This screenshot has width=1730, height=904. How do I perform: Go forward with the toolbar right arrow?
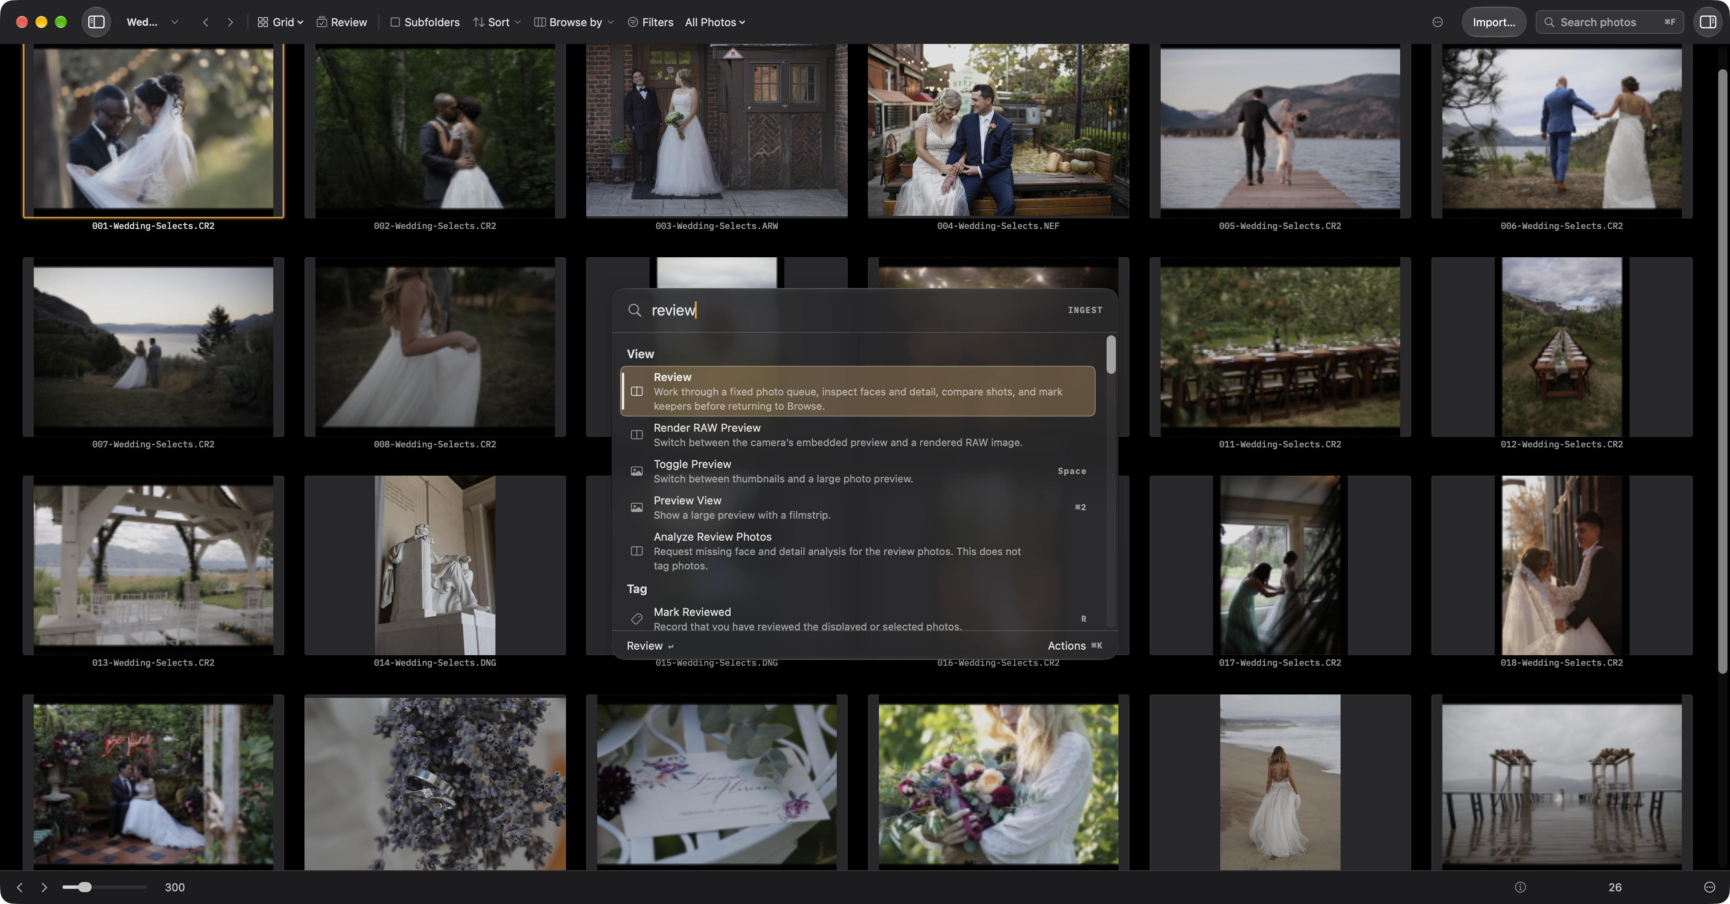tap(230, 22)
